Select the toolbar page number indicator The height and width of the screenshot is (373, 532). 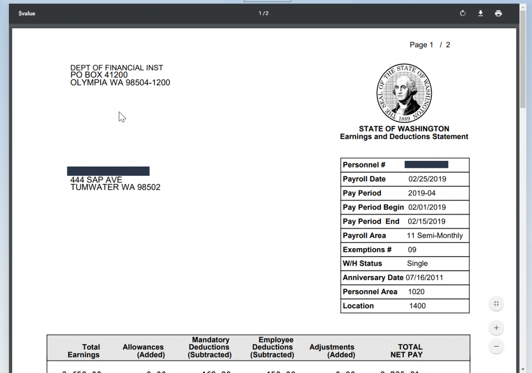pos(263,13)
